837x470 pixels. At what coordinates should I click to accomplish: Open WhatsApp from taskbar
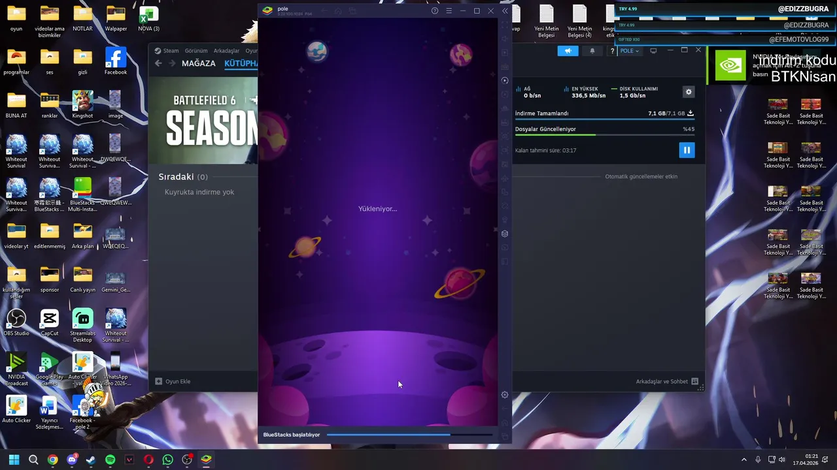(x=167, y=460)
